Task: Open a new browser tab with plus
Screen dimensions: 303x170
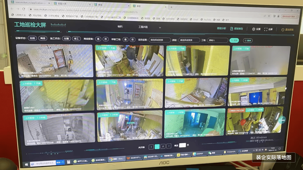Action: coord(171,7)
